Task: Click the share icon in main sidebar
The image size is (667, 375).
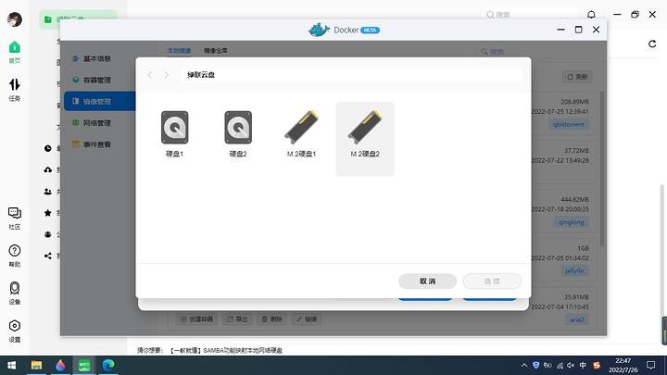Action: [x=48, y=256]
